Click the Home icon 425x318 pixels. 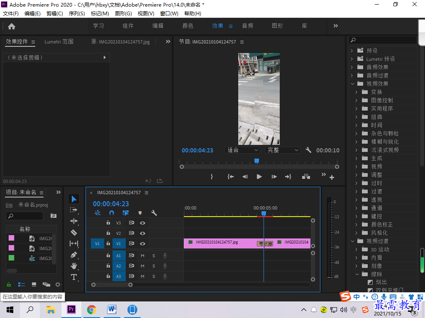[x=12, y=26]
